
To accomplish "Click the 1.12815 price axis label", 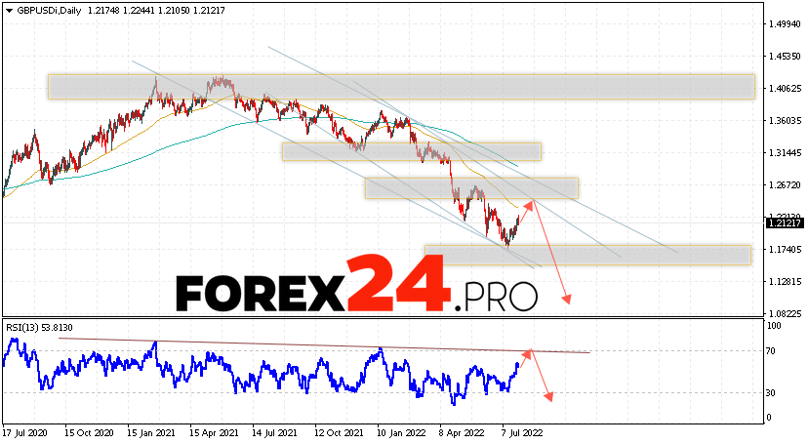I will [785, 282].
